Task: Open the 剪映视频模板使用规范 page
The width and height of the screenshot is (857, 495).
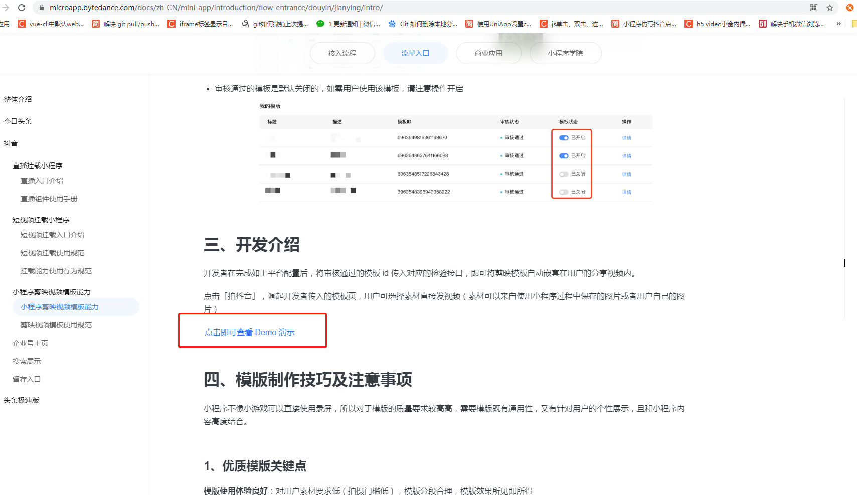Action: [56, 325]
